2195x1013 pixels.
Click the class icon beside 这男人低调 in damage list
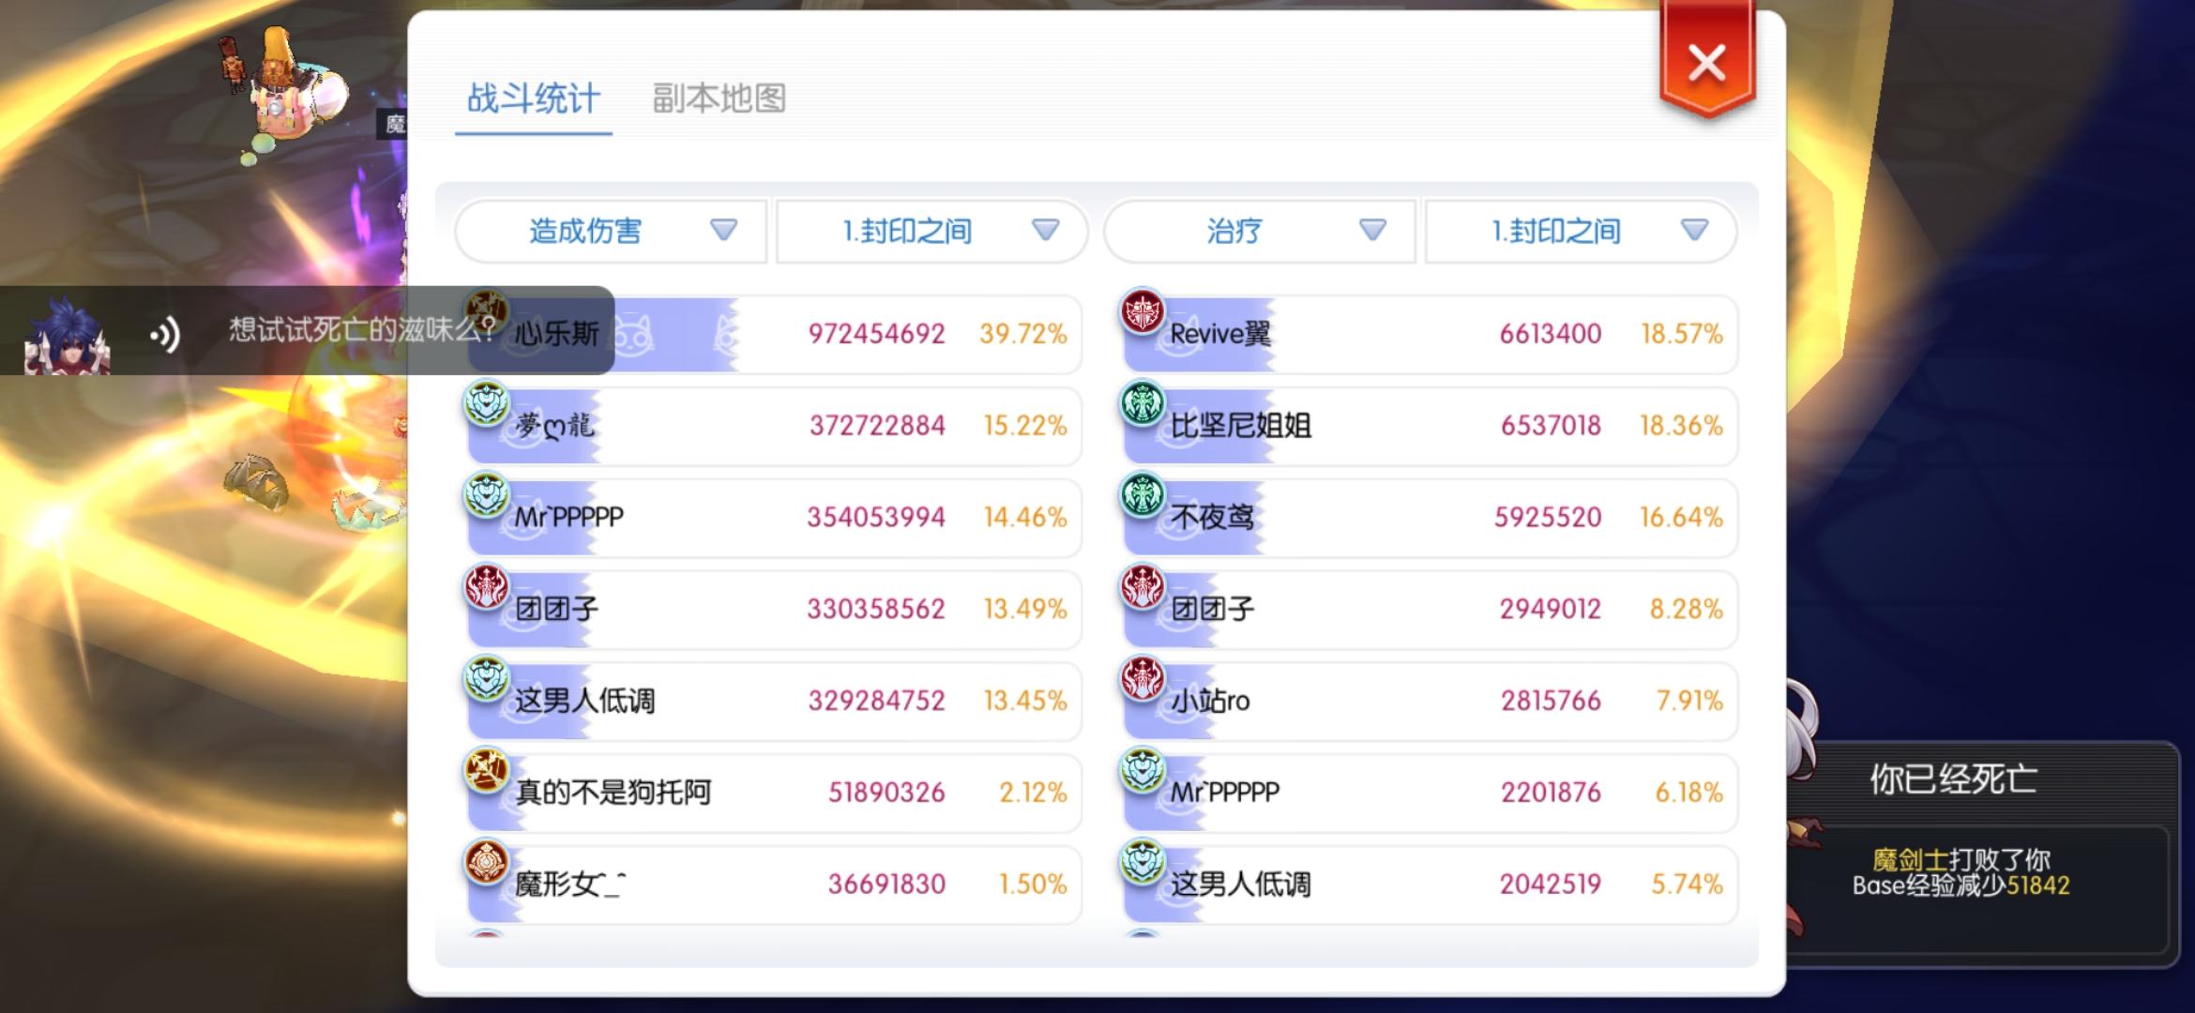[487, 679]
